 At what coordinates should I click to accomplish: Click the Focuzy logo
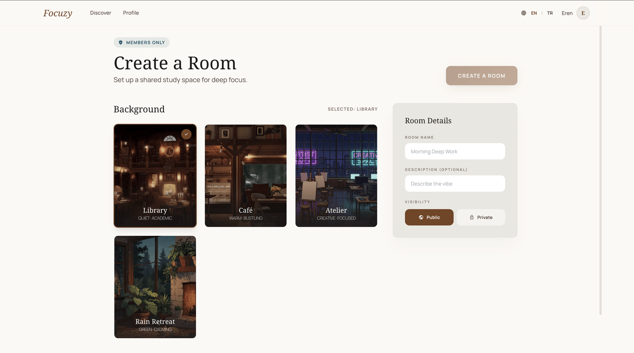58,13
